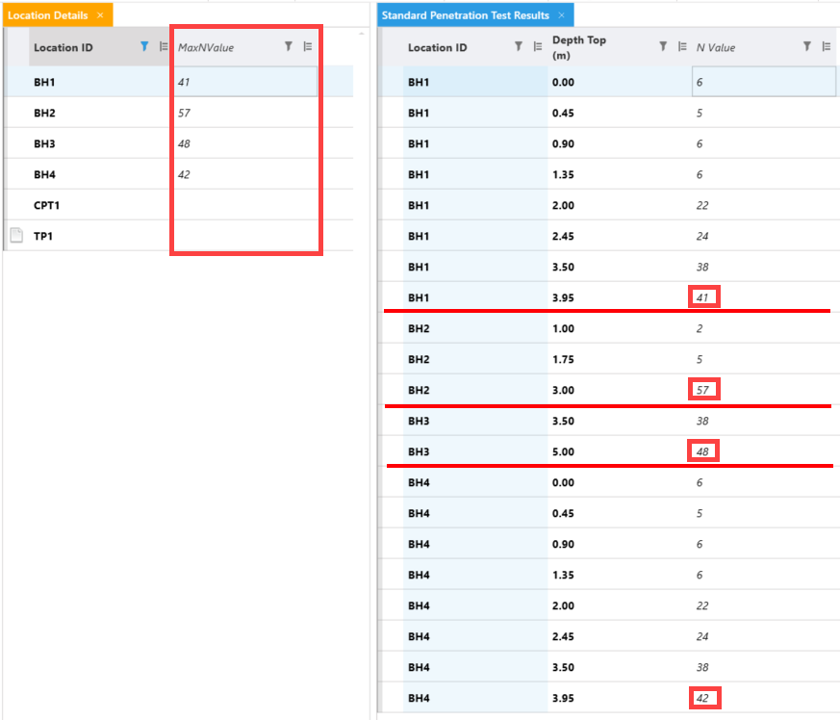Sort by Depth Top (m) header
Viewport: 840px width, 720px height.
579,47
